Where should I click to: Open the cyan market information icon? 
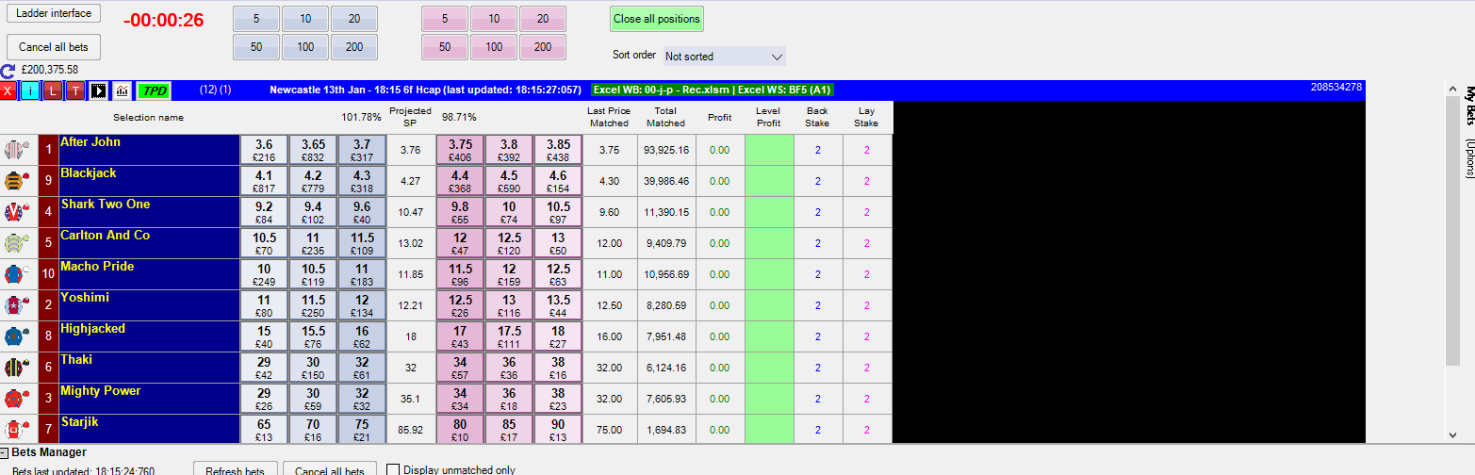(x=30, y=90)
